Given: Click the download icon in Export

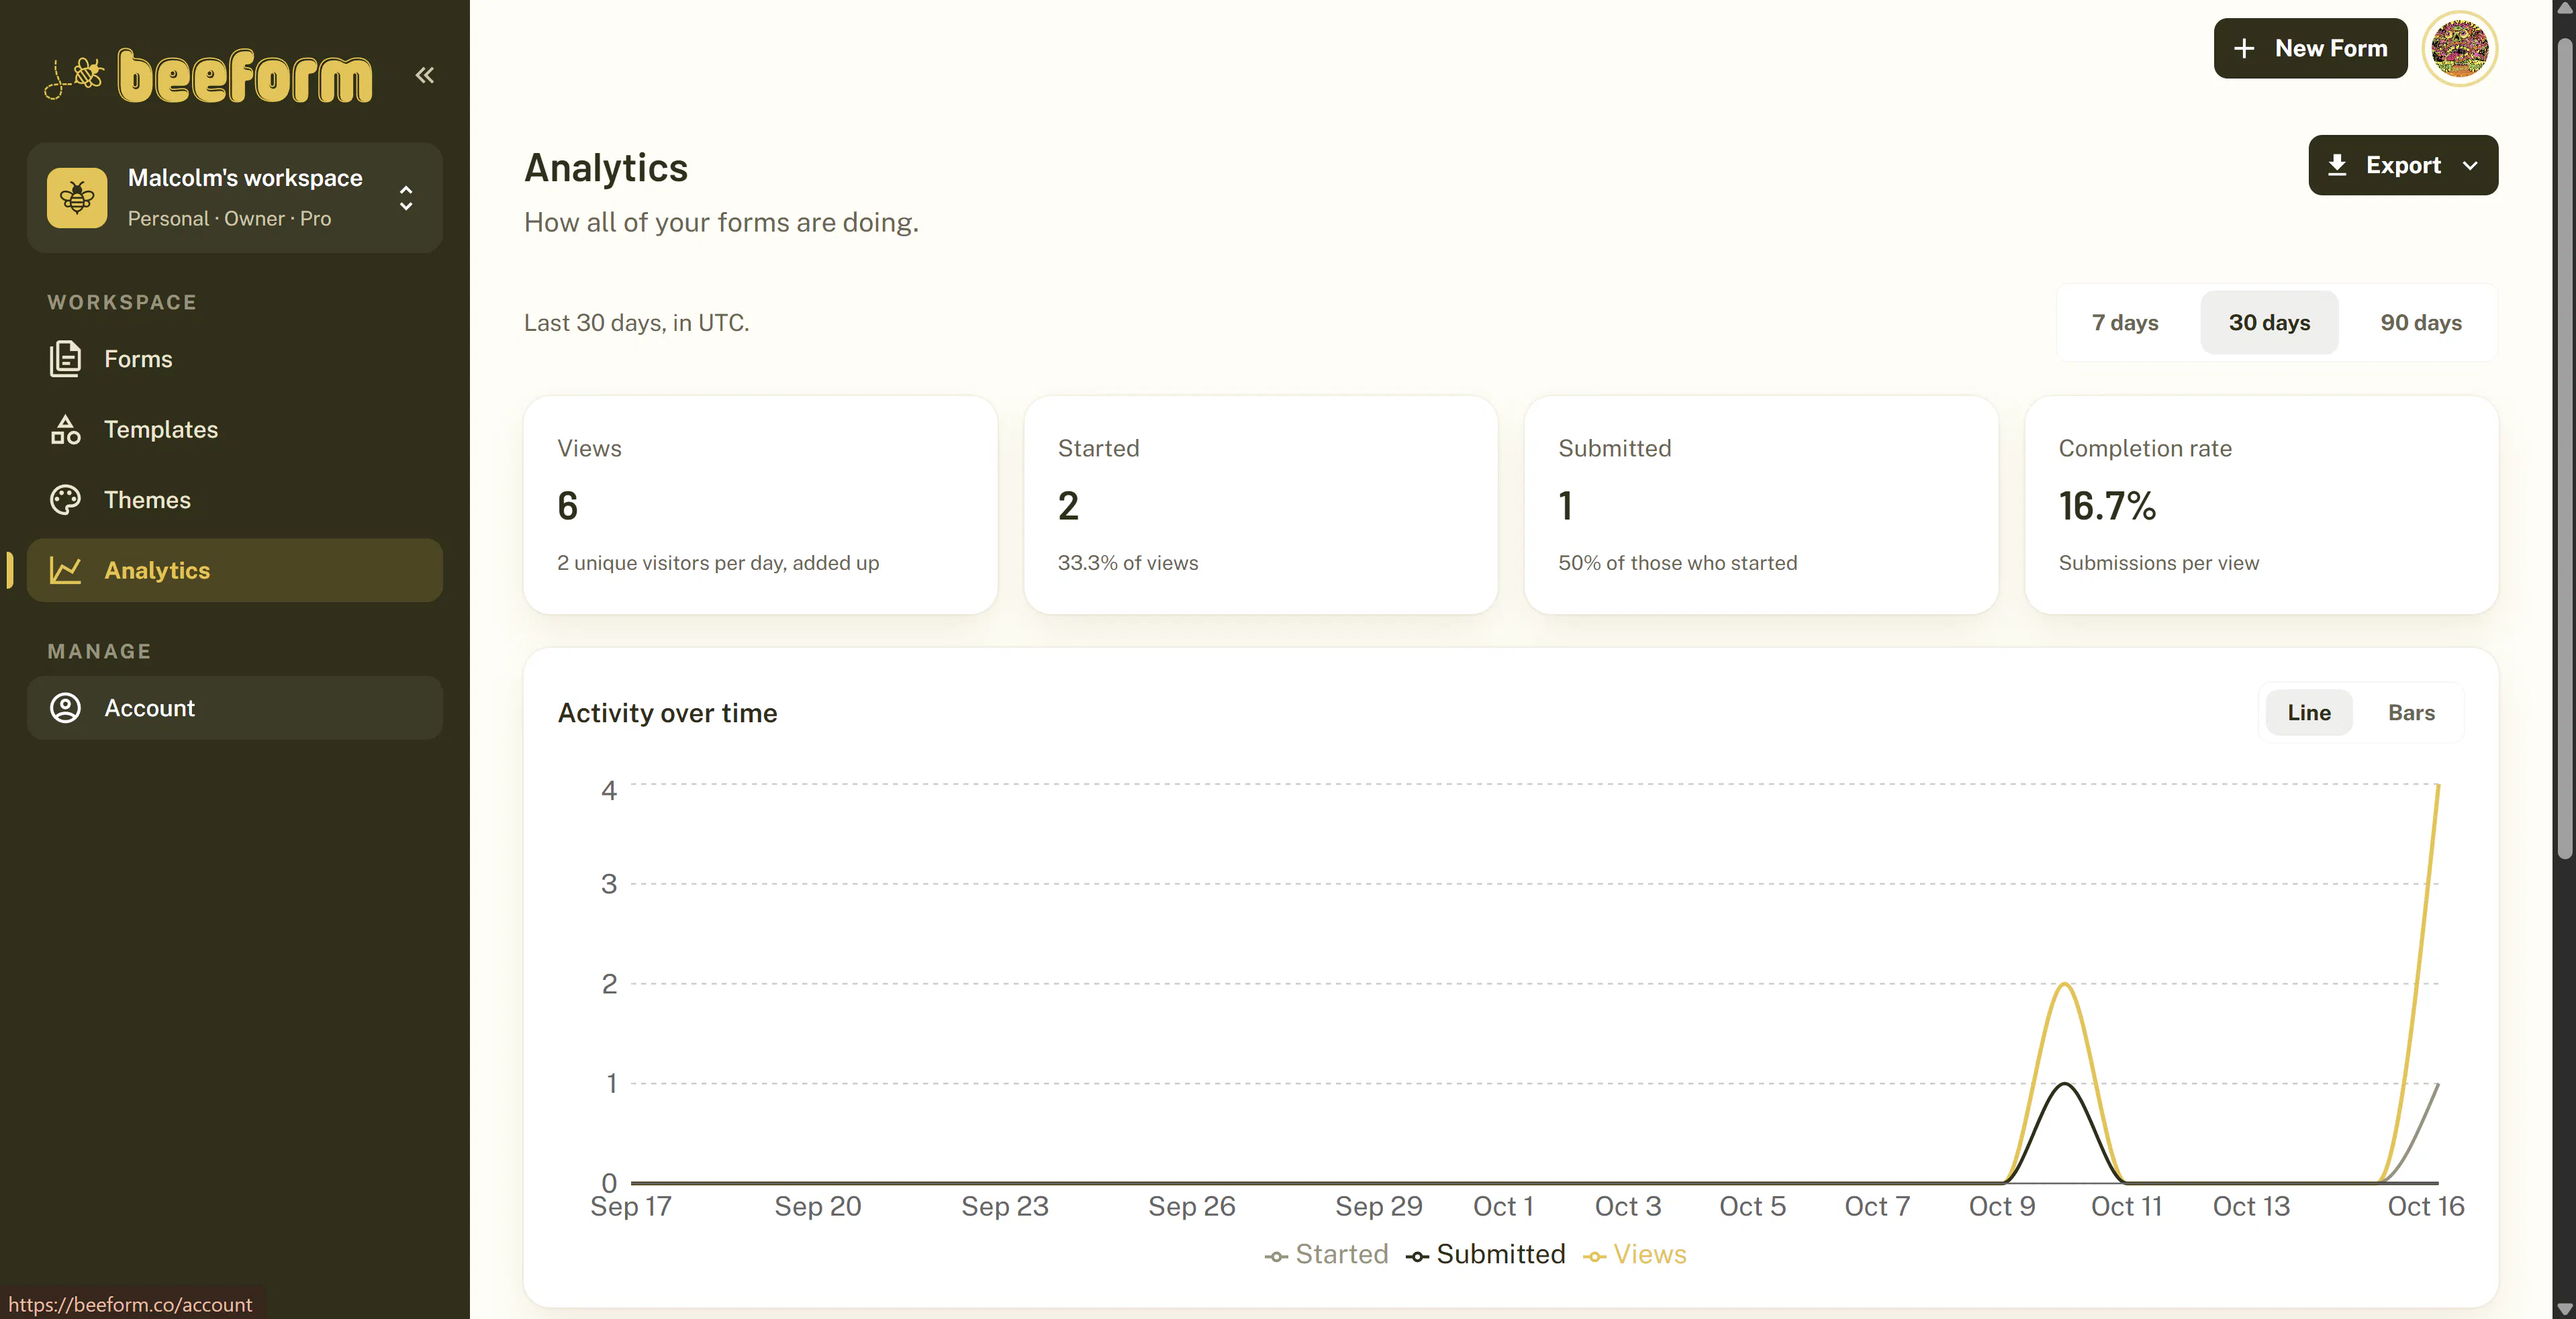Looking at the screenshot, I should pos(2337,165).
